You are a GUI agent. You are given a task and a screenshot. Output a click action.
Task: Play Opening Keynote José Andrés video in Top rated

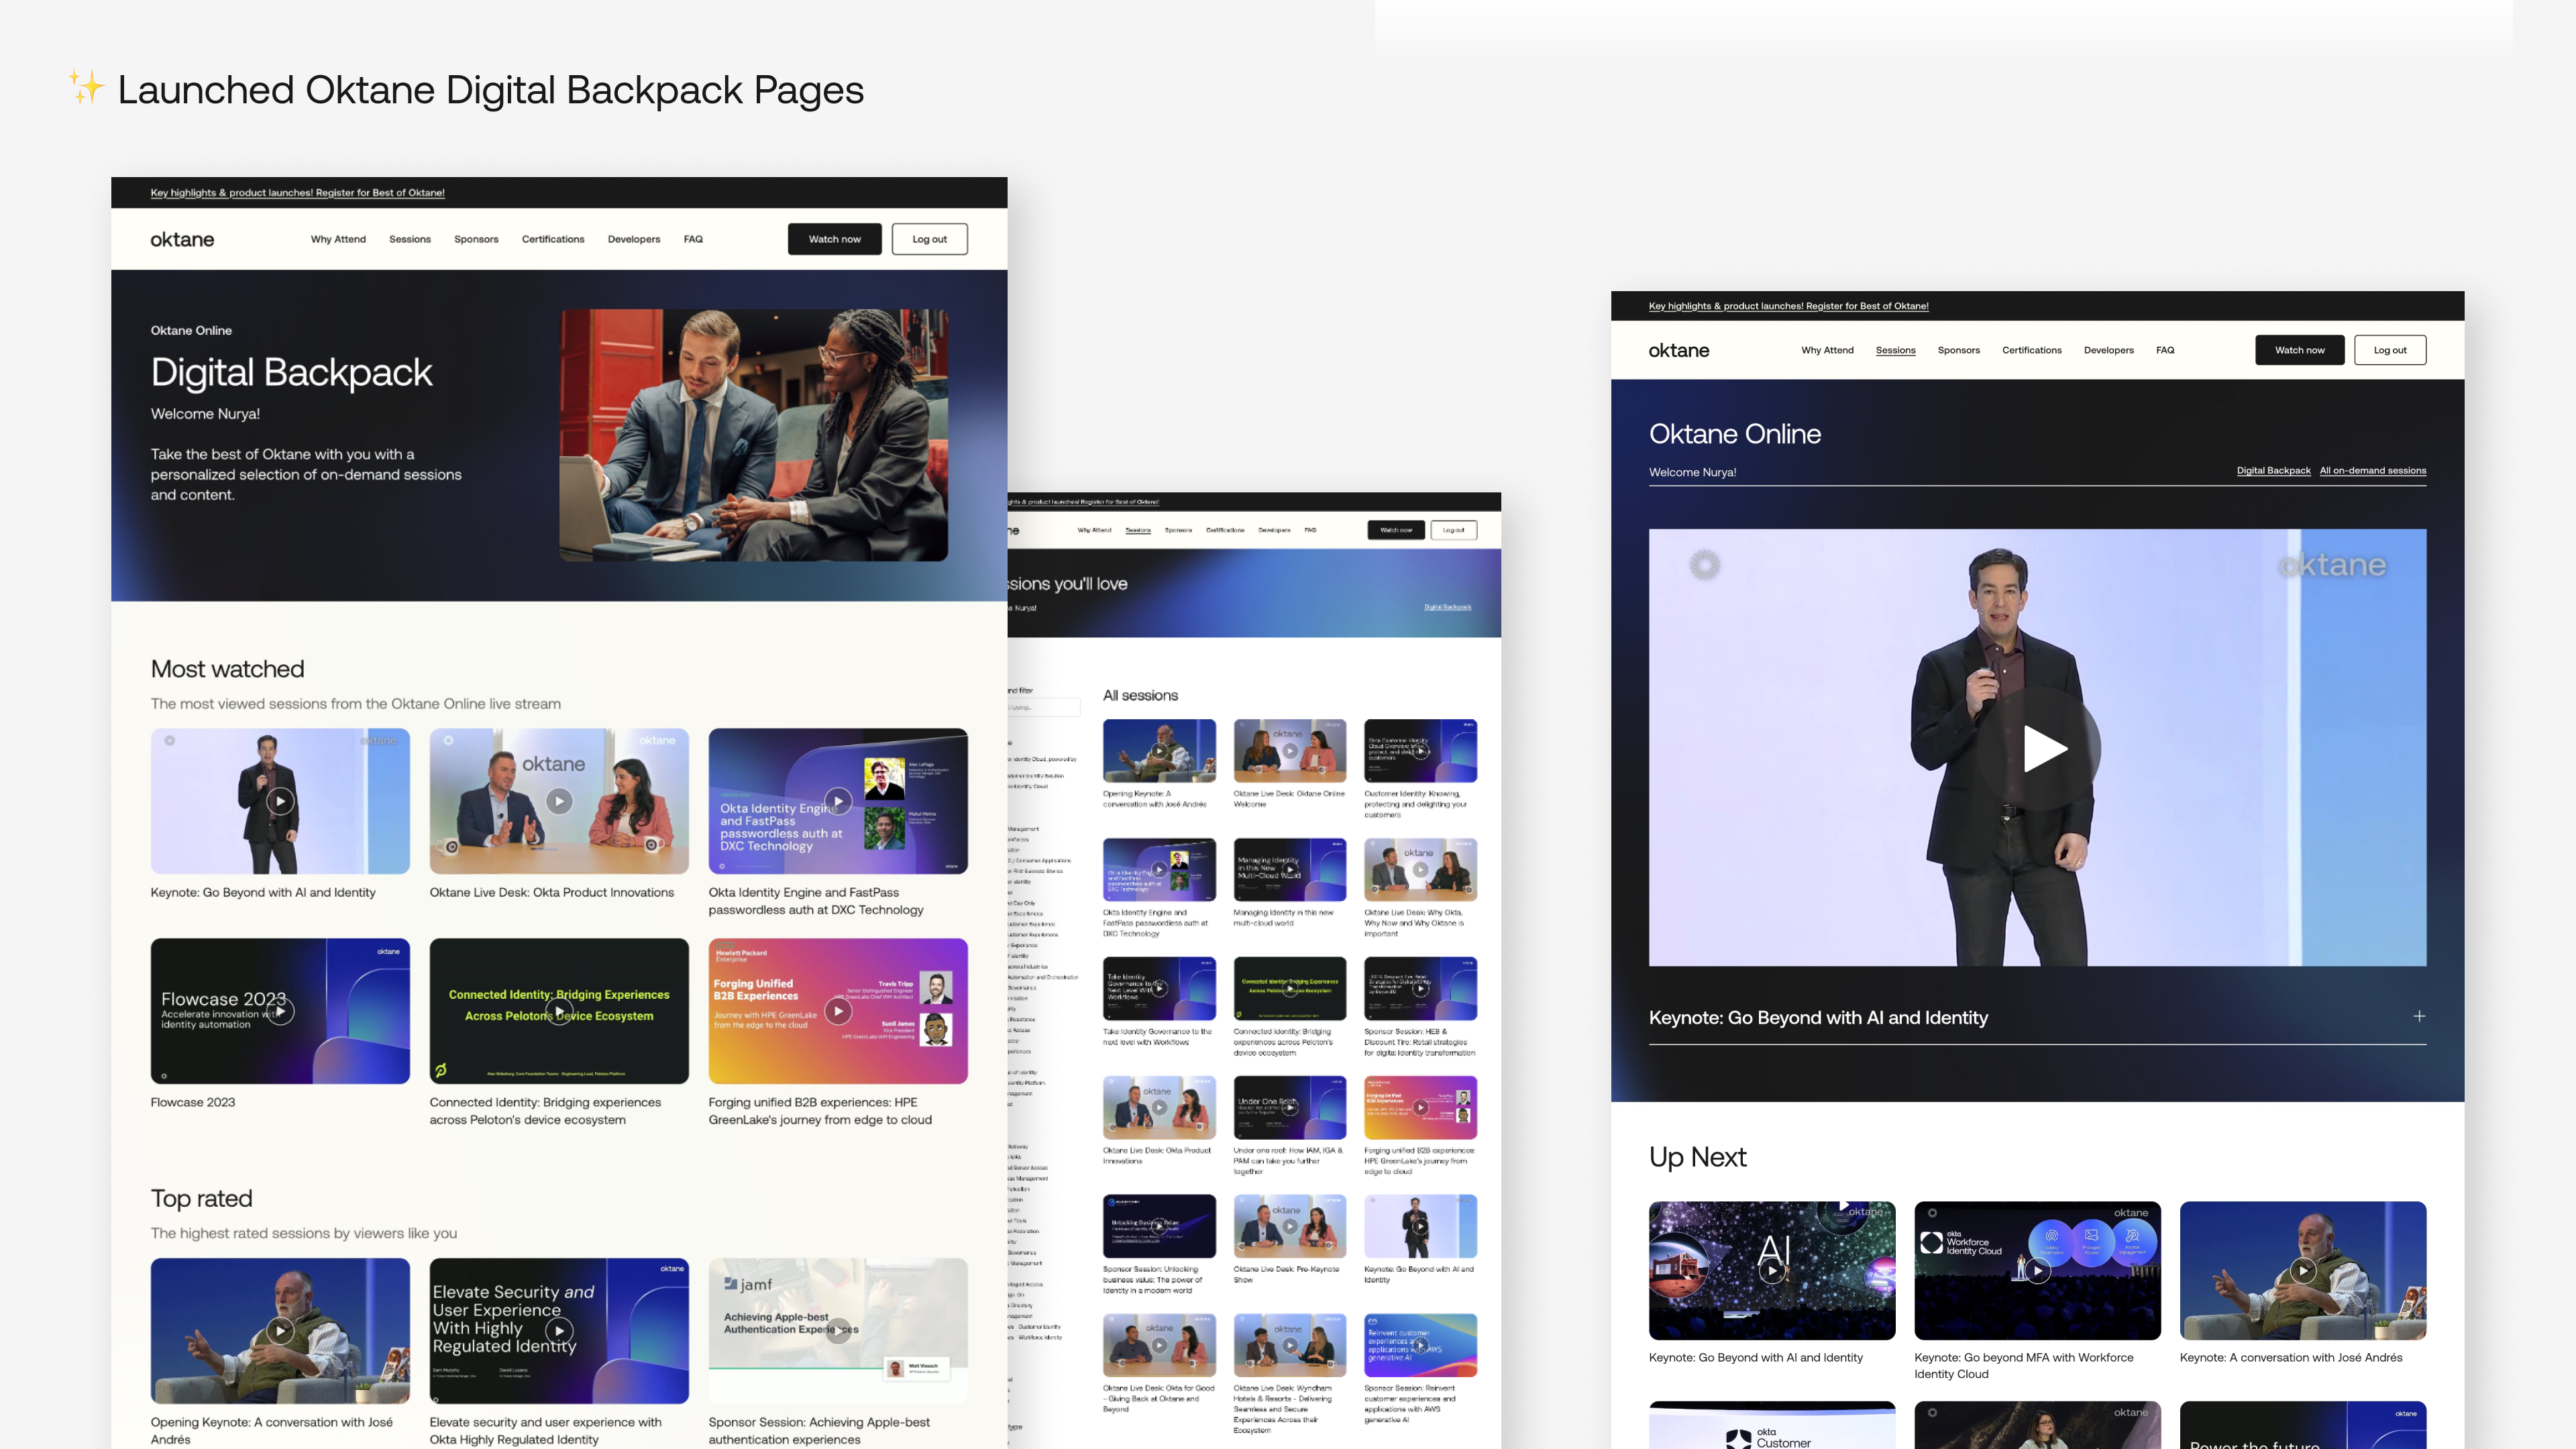(280, 1331)
